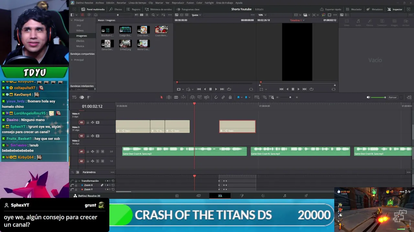This screenshot has width=414, height=232.
Task: Toggle loop playback in timeline viewer
Action: pos(311,89)
